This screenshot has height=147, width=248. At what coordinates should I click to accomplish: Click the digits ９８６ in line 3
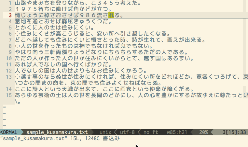point(88,15)
